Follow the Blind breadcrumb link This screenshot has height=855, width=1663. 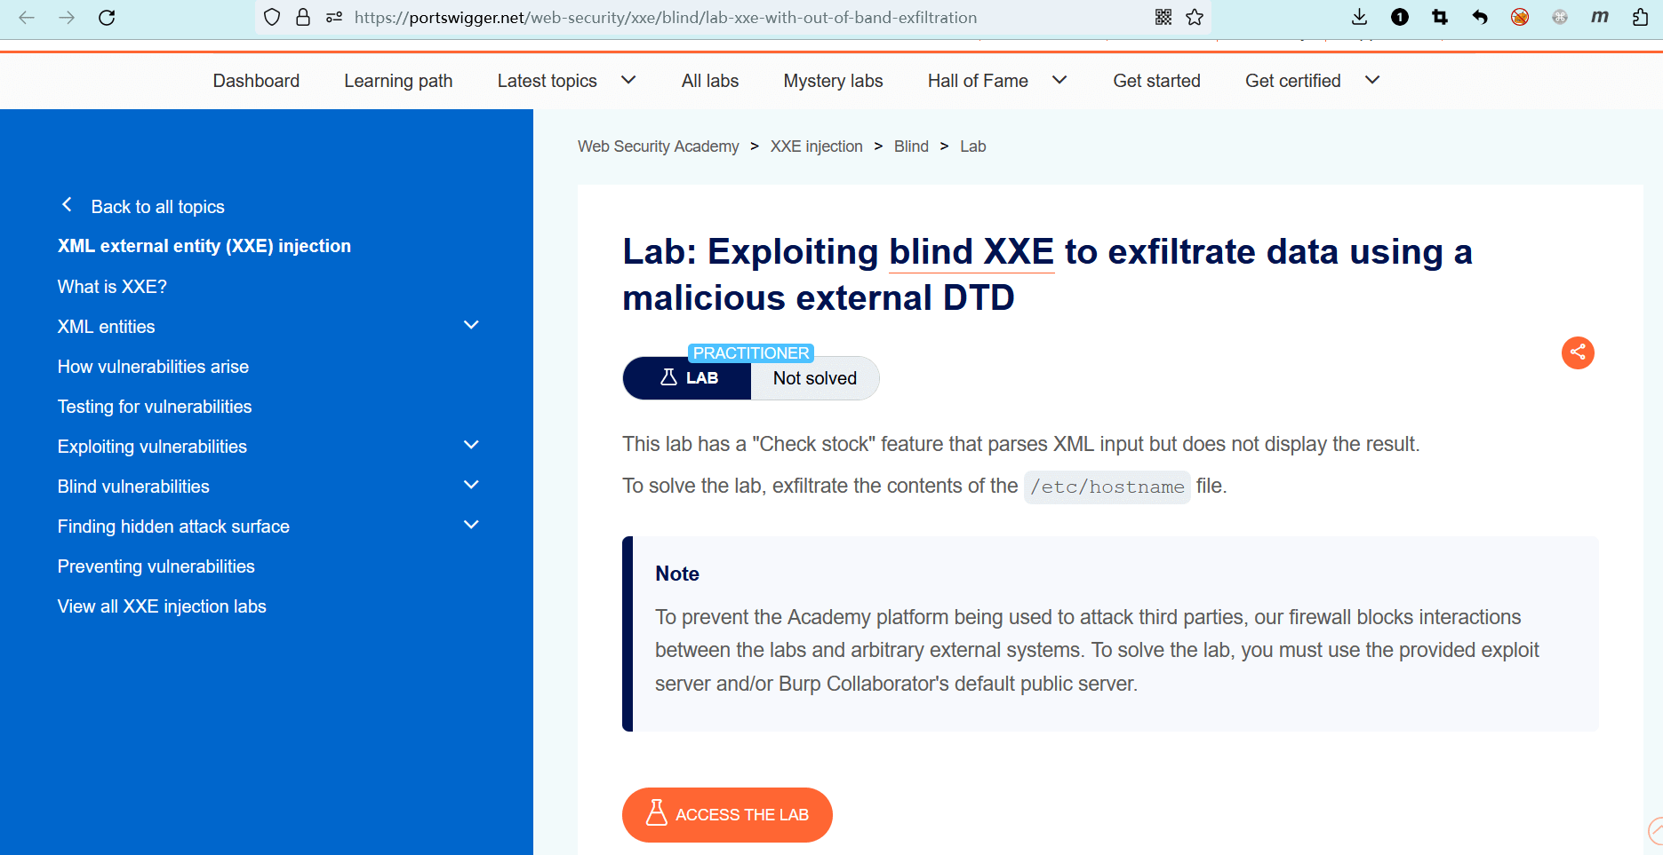tap(911, 146)
